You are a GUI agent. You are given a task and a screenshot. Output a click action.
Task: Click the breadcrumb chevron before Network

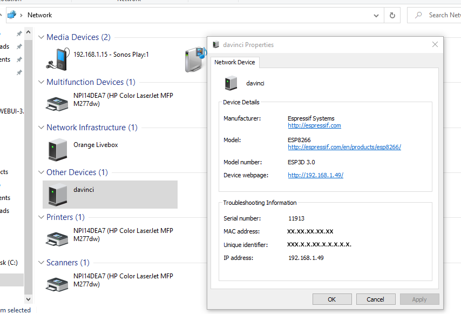21,15
